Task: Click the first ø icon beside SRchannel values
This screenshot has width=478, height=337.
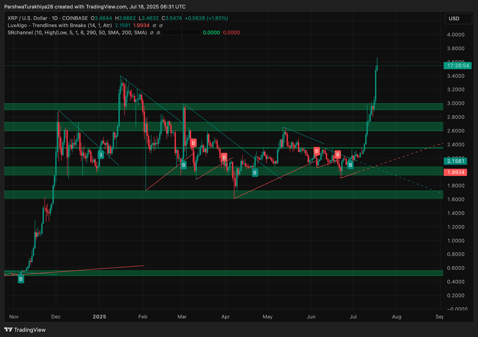Action: point(152,33)
